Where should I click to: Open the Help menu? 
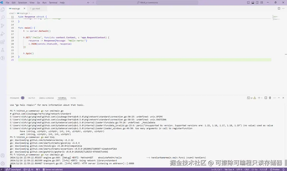[62, 3]
